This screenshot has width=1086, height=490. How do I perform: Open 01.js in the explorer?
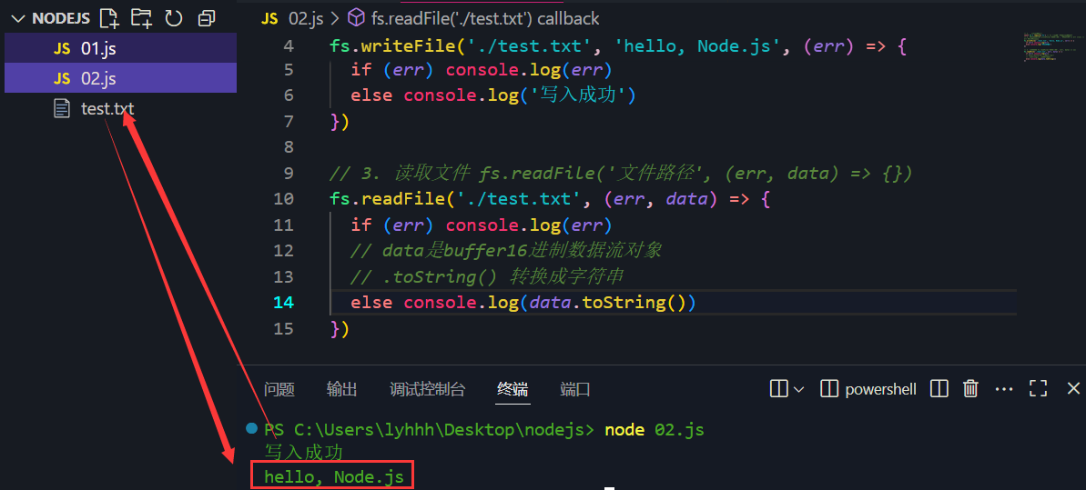click(120, 48)
